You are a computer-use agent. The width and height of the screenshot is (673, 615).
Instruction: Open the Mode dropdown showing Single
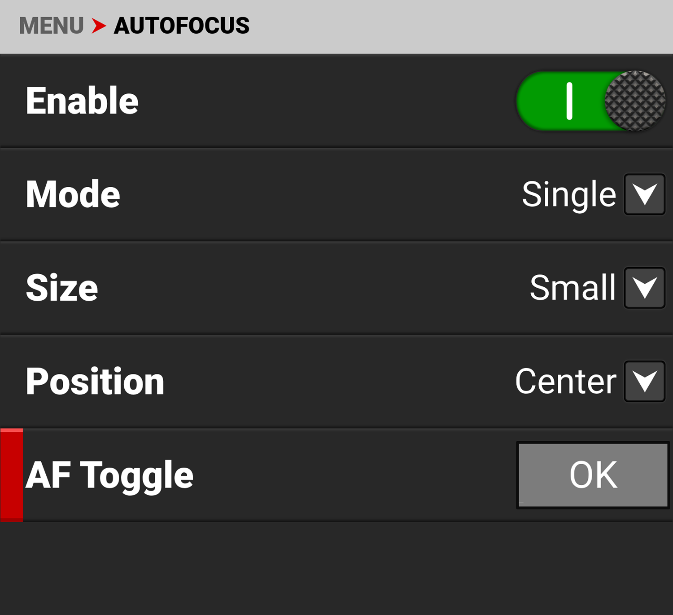pyautogui.click(x=645, y=195)
